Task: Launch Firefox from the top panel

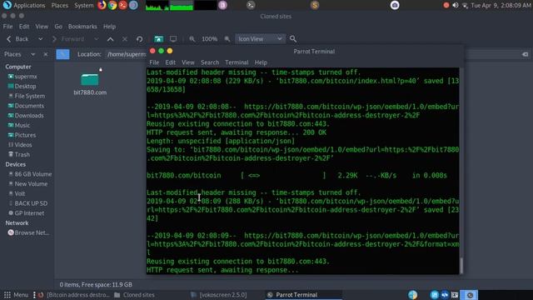Action: (x=102, y=5)
